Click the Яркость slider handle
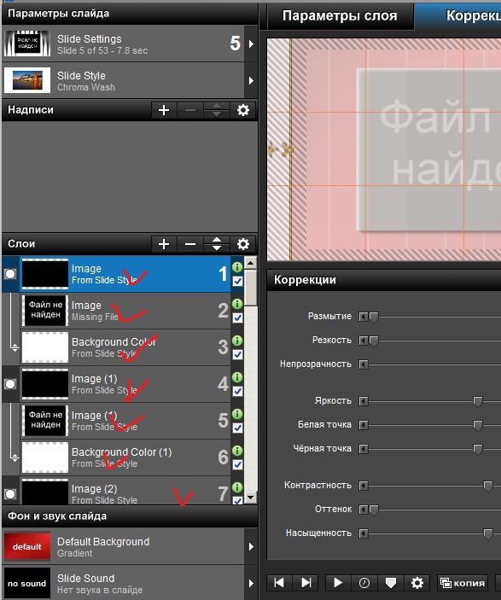The image size is (501, 600). pyautogui.click(x=478, y=401)
